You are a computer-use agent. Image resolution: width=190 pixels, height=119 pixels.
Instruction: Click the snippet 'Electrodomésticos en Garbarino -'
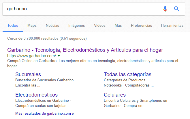(x=43, y=101)
